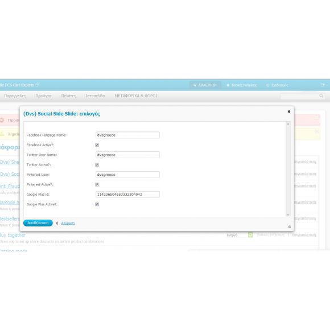Click the 'Pinterest Active?:' label

click(40, 184)
